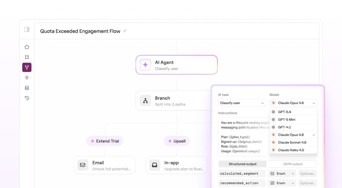This screenshot has width=342, height=188.
Task: Click 'Unlock full potential...' subtitle
Action: [112, 169]
